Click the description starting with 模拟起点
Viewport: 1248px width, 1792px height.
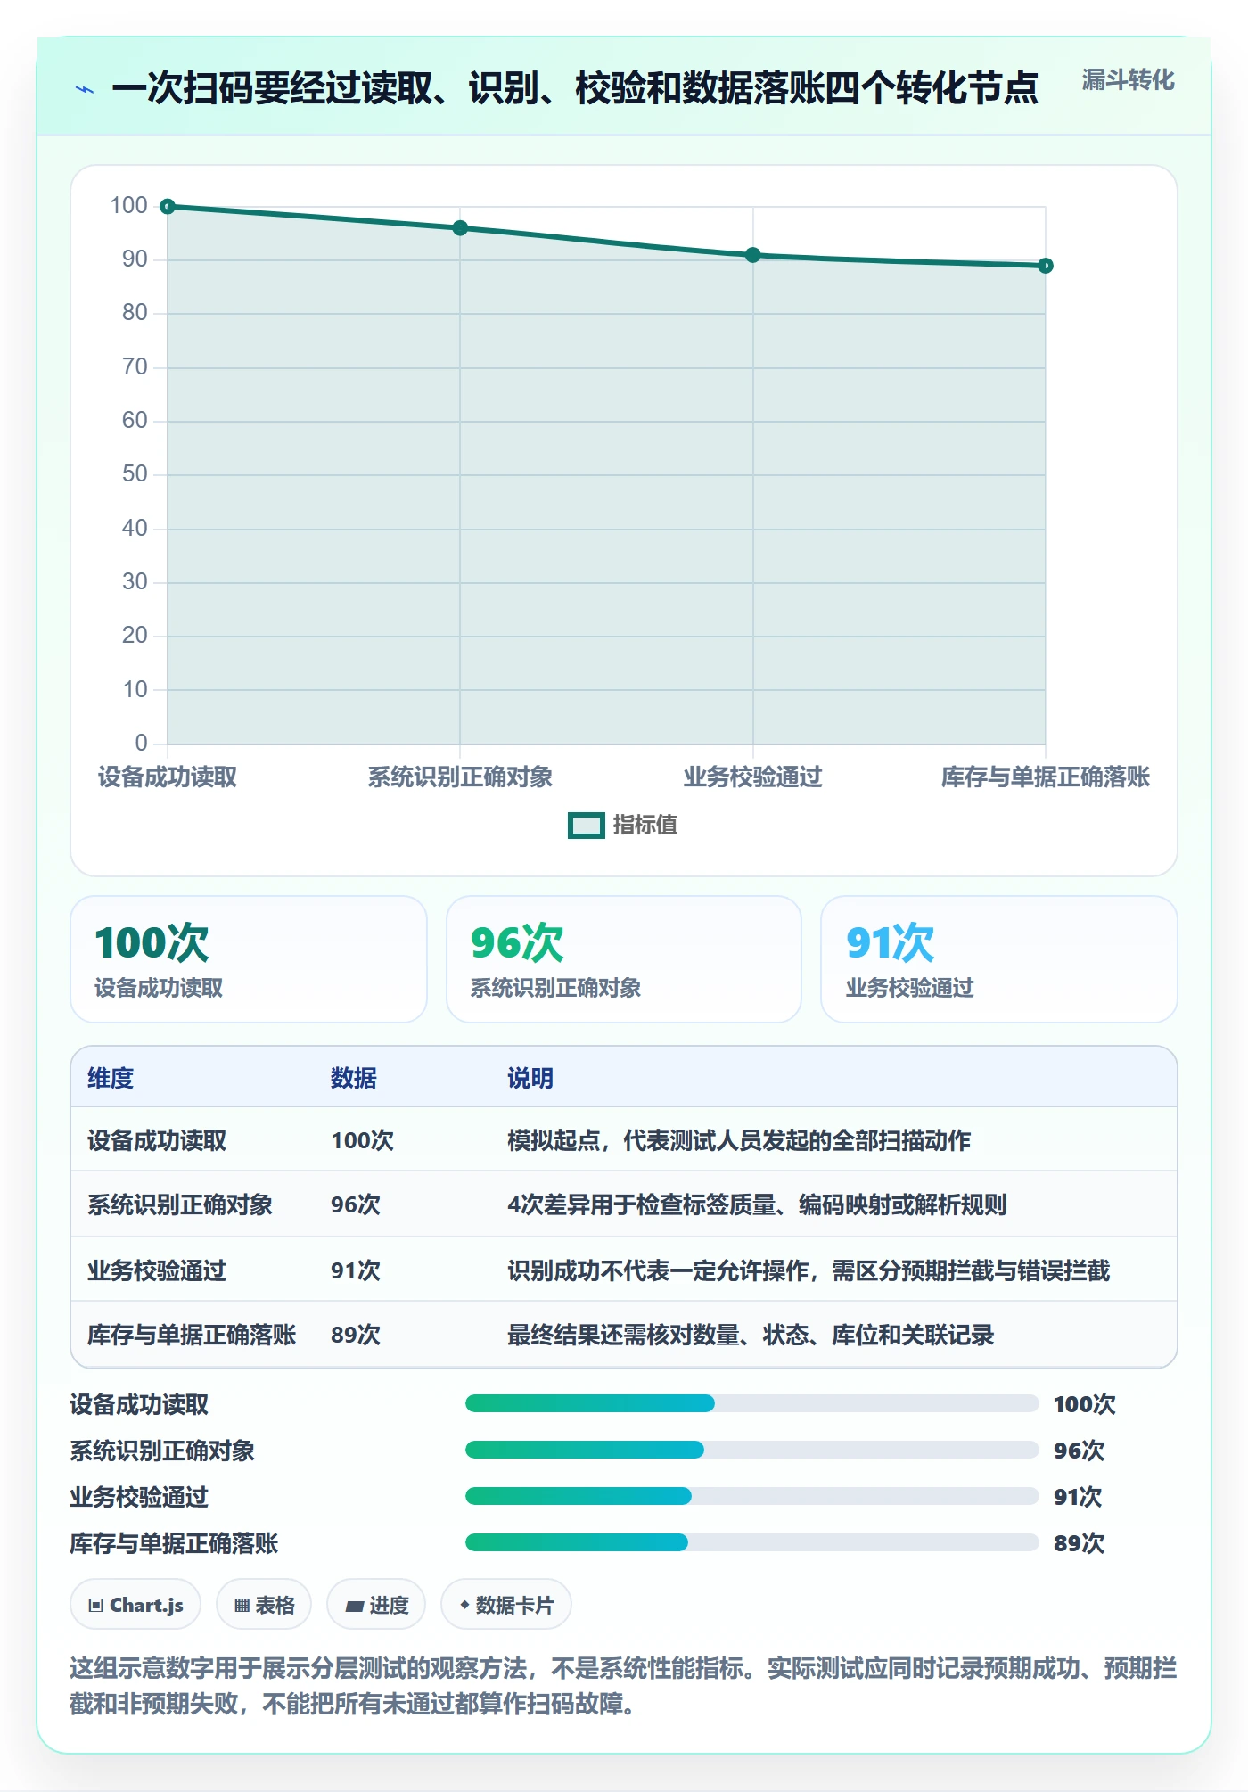click(739, 1140)
